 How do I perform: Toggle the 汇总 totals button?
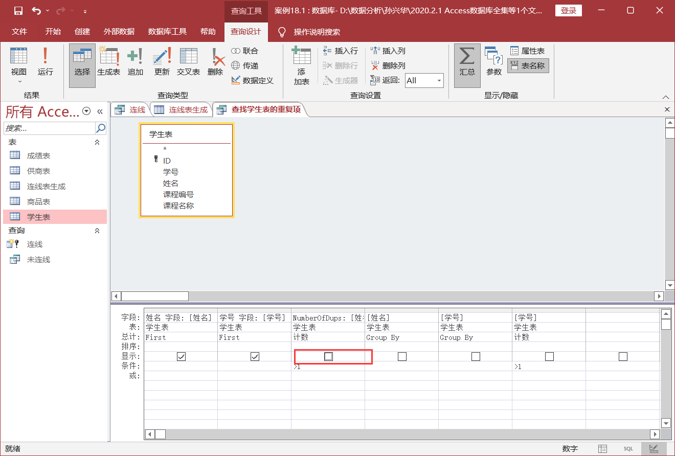click(x=467, y=65)
